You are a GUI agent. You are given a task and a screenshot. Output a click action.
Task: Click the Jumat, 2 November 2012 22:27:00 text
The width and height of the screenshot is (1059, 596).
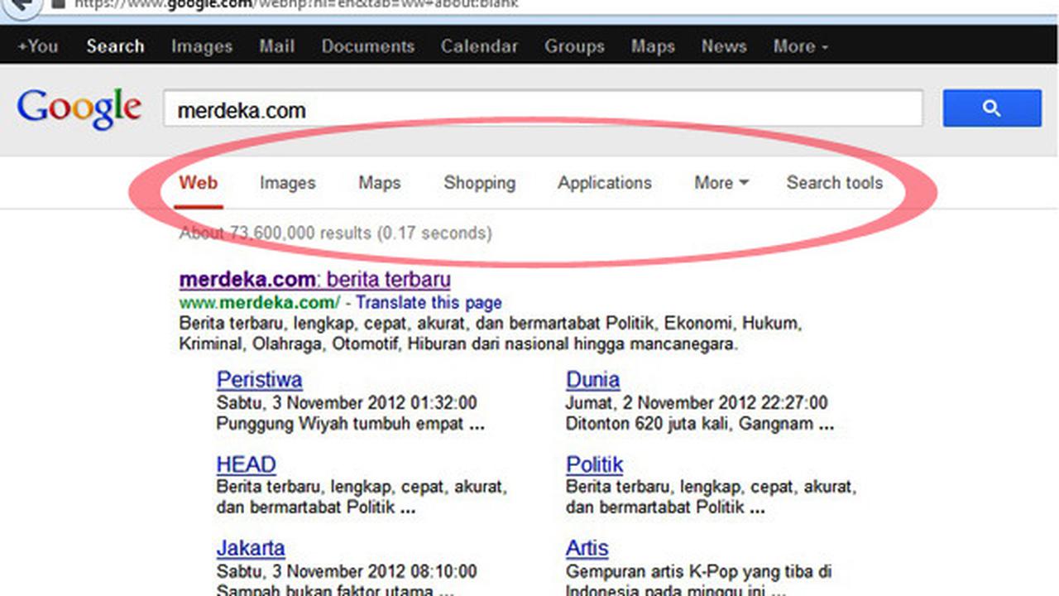[x=697, y=403]
